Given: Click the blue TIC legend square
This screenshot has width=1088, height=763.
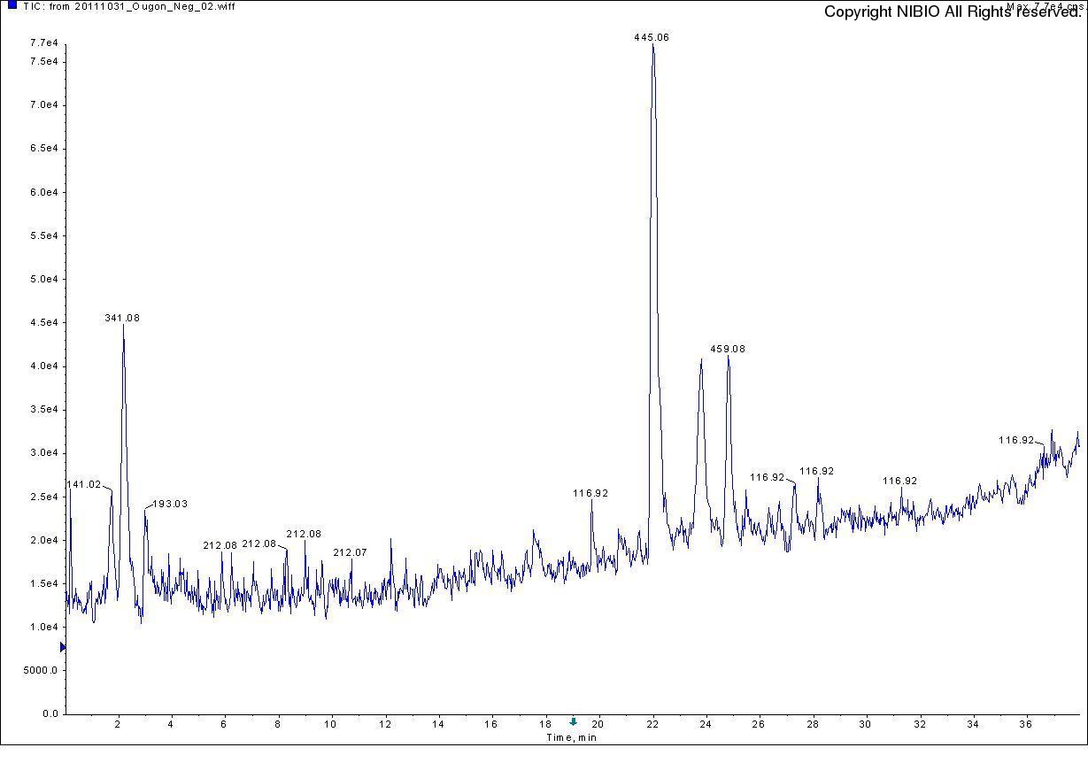Looking at the screenshot, I should [12, 5].
